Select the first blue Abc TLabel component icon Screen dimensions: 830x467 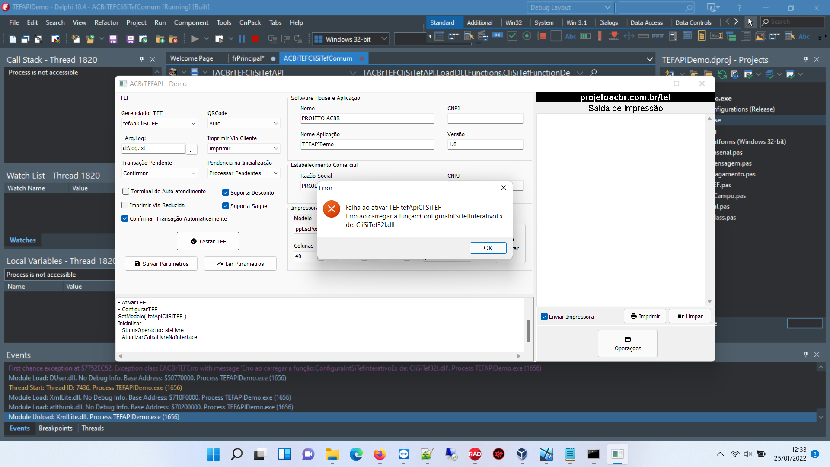click(x=571, y=36)
